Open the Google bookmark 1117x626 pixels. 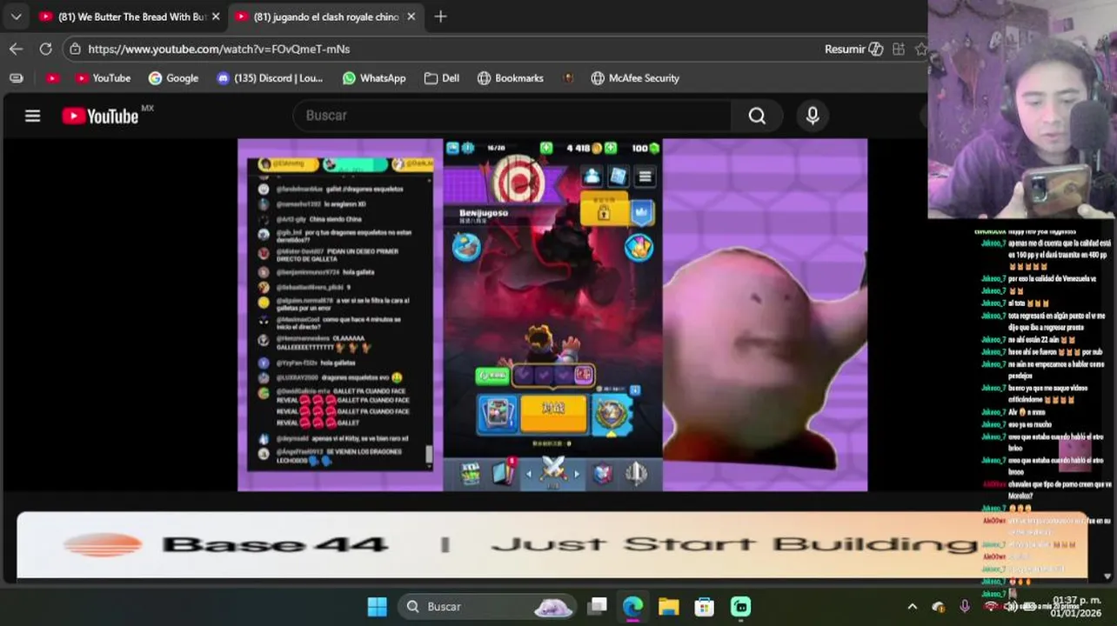coord(173,78)
